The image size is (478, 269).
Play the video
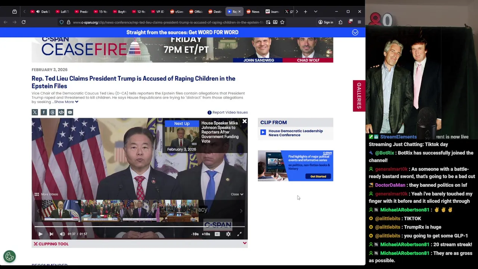[40, 234]
